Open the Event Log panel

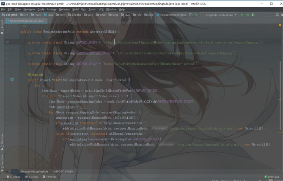coord(272,177)
